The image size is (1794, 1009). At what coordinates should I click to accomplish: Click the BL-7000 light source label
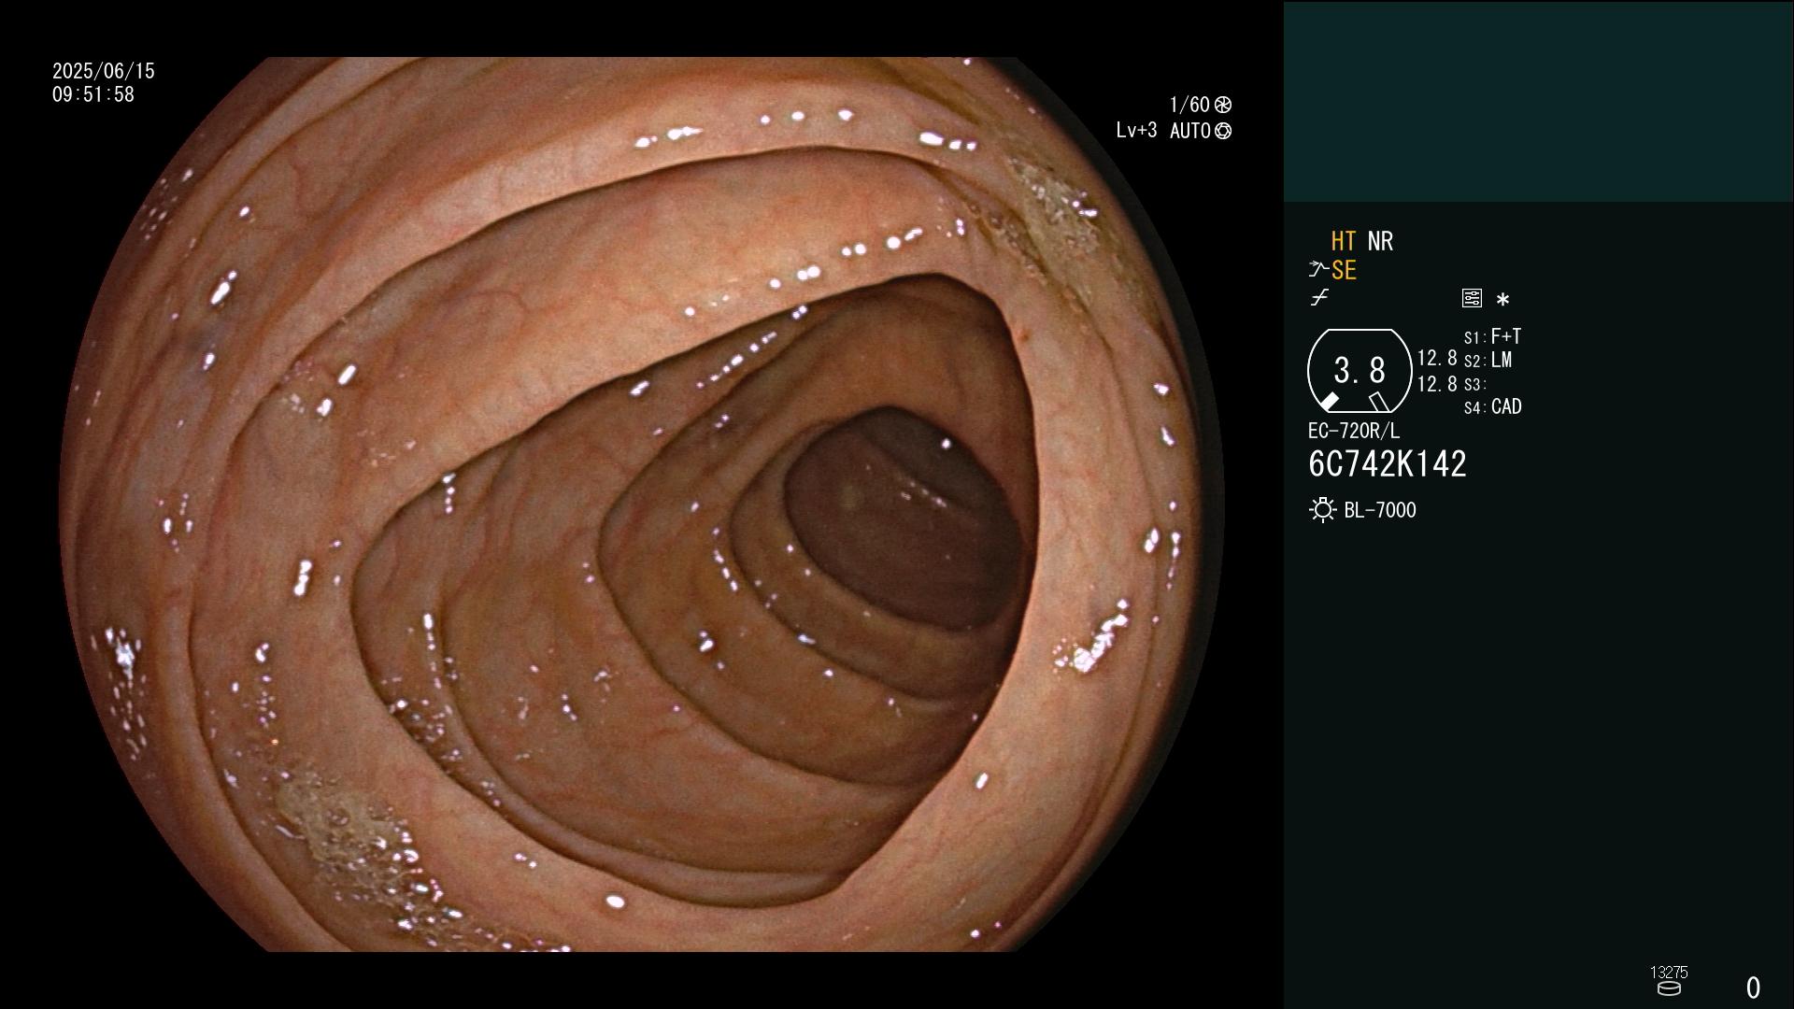[x=1380, y=510]
